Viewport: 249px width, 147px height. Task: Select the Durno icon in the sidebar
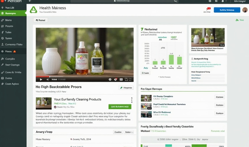[x=3, y=78]
